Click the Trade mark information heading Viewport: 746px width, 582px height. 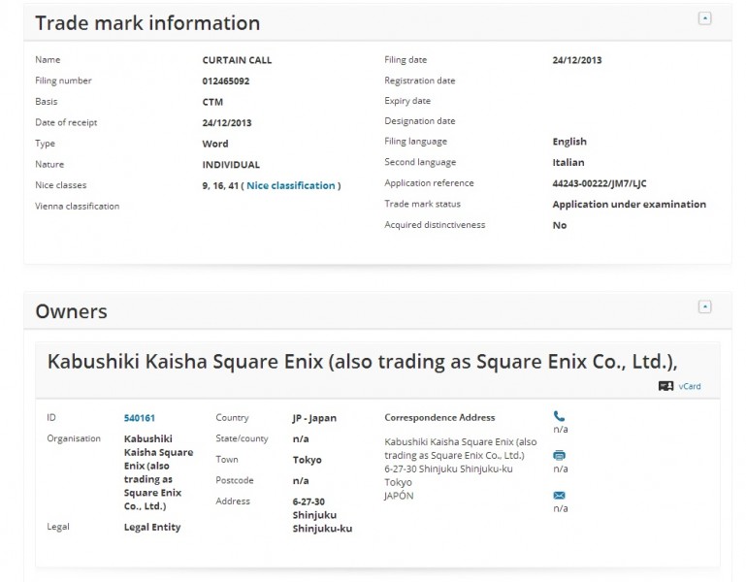147,22
